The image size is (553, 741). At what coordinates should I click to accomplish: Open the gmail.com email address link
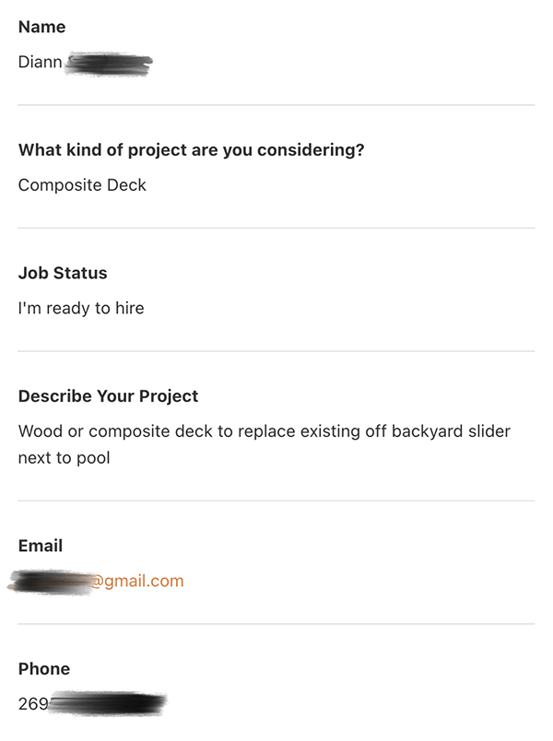(136, 582)
